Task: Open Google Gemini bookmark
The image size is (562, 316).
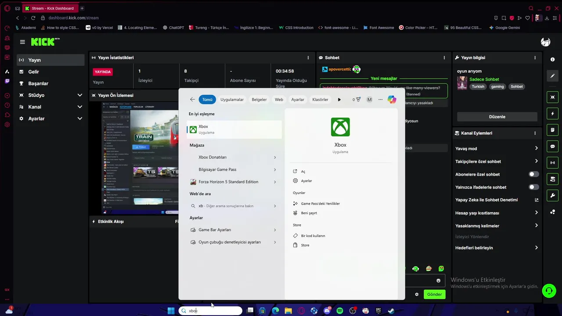Action: tap(504, 28)
